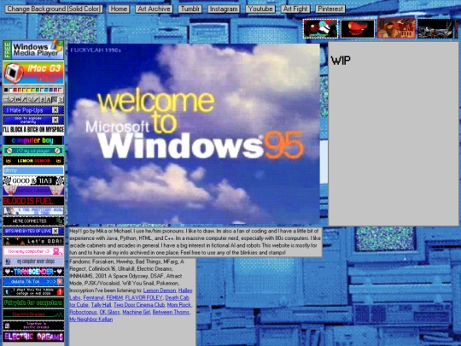The image size is (461, 346).
Task: Open the Art Fight link button
Action: click(x=295, y=9)
